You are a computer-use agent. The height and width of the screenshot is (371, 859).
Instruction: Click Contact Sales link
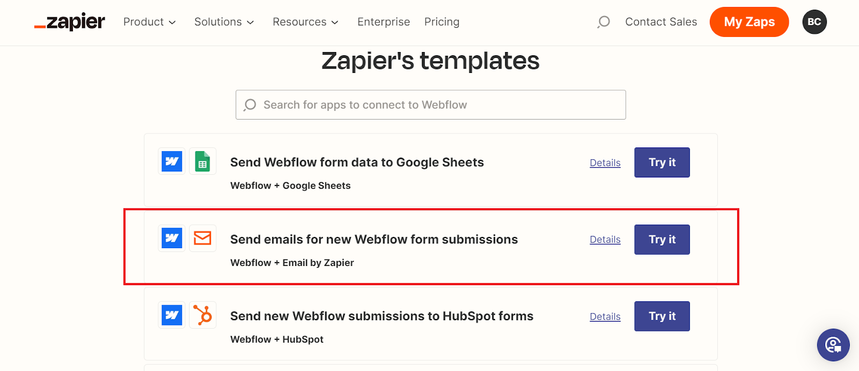661,22
